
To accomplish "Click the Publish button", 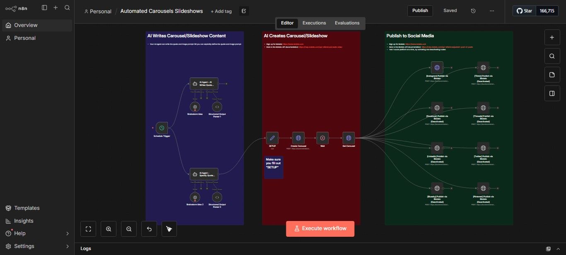I will coord(420,11).
